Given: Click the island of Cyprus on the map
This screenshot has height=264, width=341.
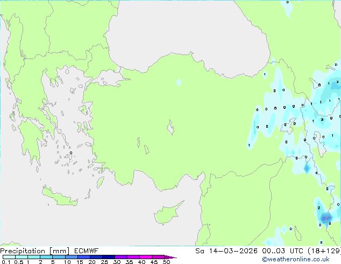Looking at the screenshot, I should pos(167,214).
